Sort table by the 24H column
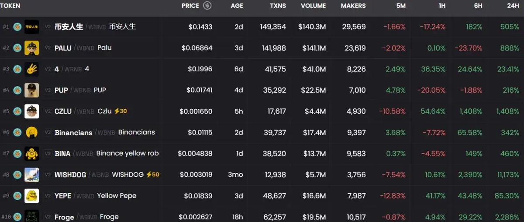 tap(513, 6)
